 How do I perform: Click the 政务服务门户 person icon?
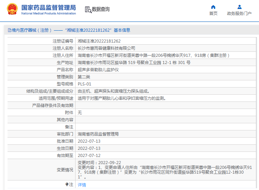pyautogui.click(x=239, y=7)
